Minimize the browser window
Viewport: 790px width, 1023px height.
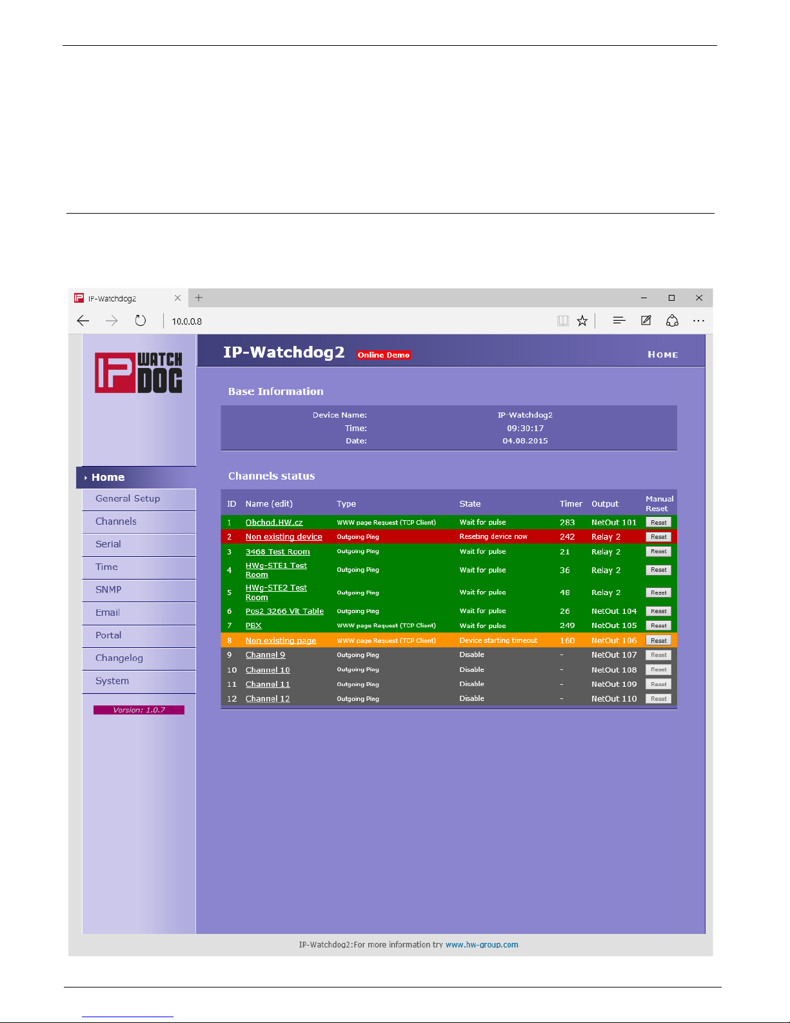tap(644, 298)
